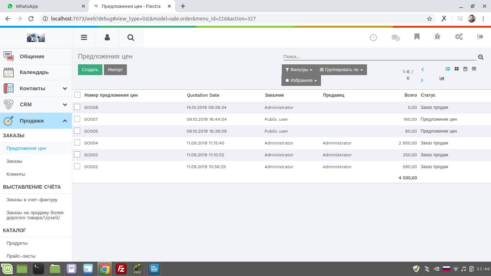This screenshot has height=276, width=491.
Task: Open the graph view chart icon
Action: [442, 78]
